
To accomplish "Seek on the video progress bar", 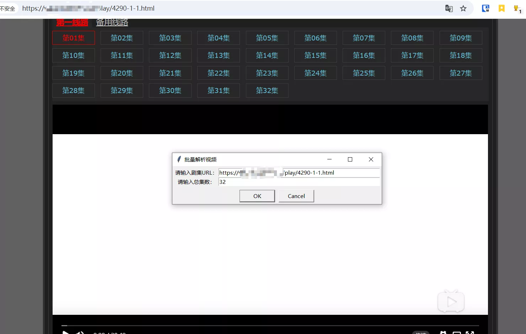I will coord(270,325).
